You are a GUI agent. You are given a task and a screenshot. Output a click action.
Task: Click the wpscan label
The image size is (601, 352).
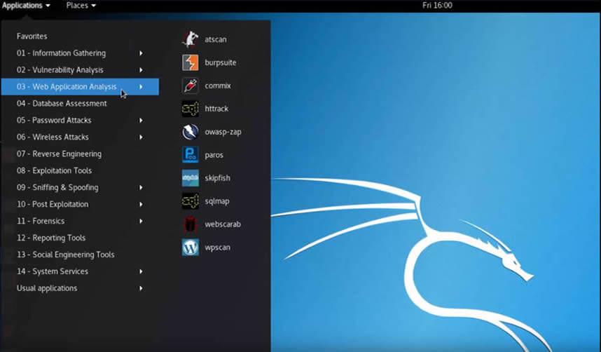[x=217, y=248]
